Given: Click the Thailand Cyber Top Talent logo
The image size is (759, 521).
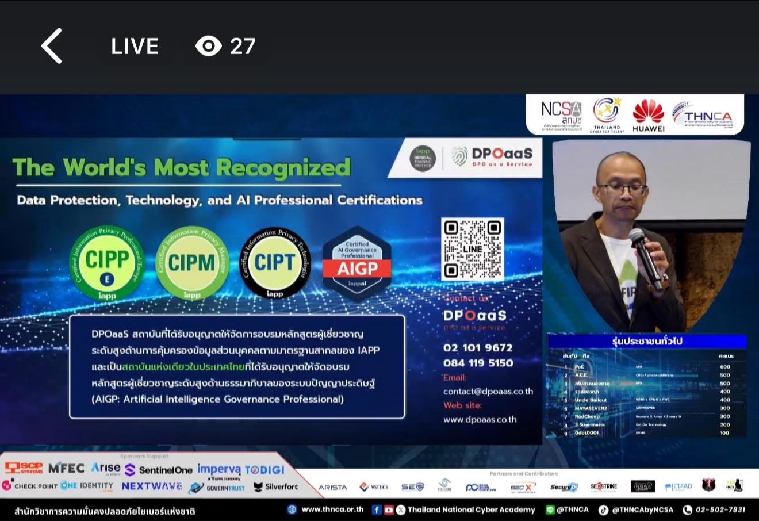Looking at the screenshot, I should coord(607,115).
